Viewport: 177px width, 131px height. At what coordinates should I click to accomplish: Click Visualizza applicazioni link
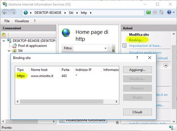click(145, 52)
